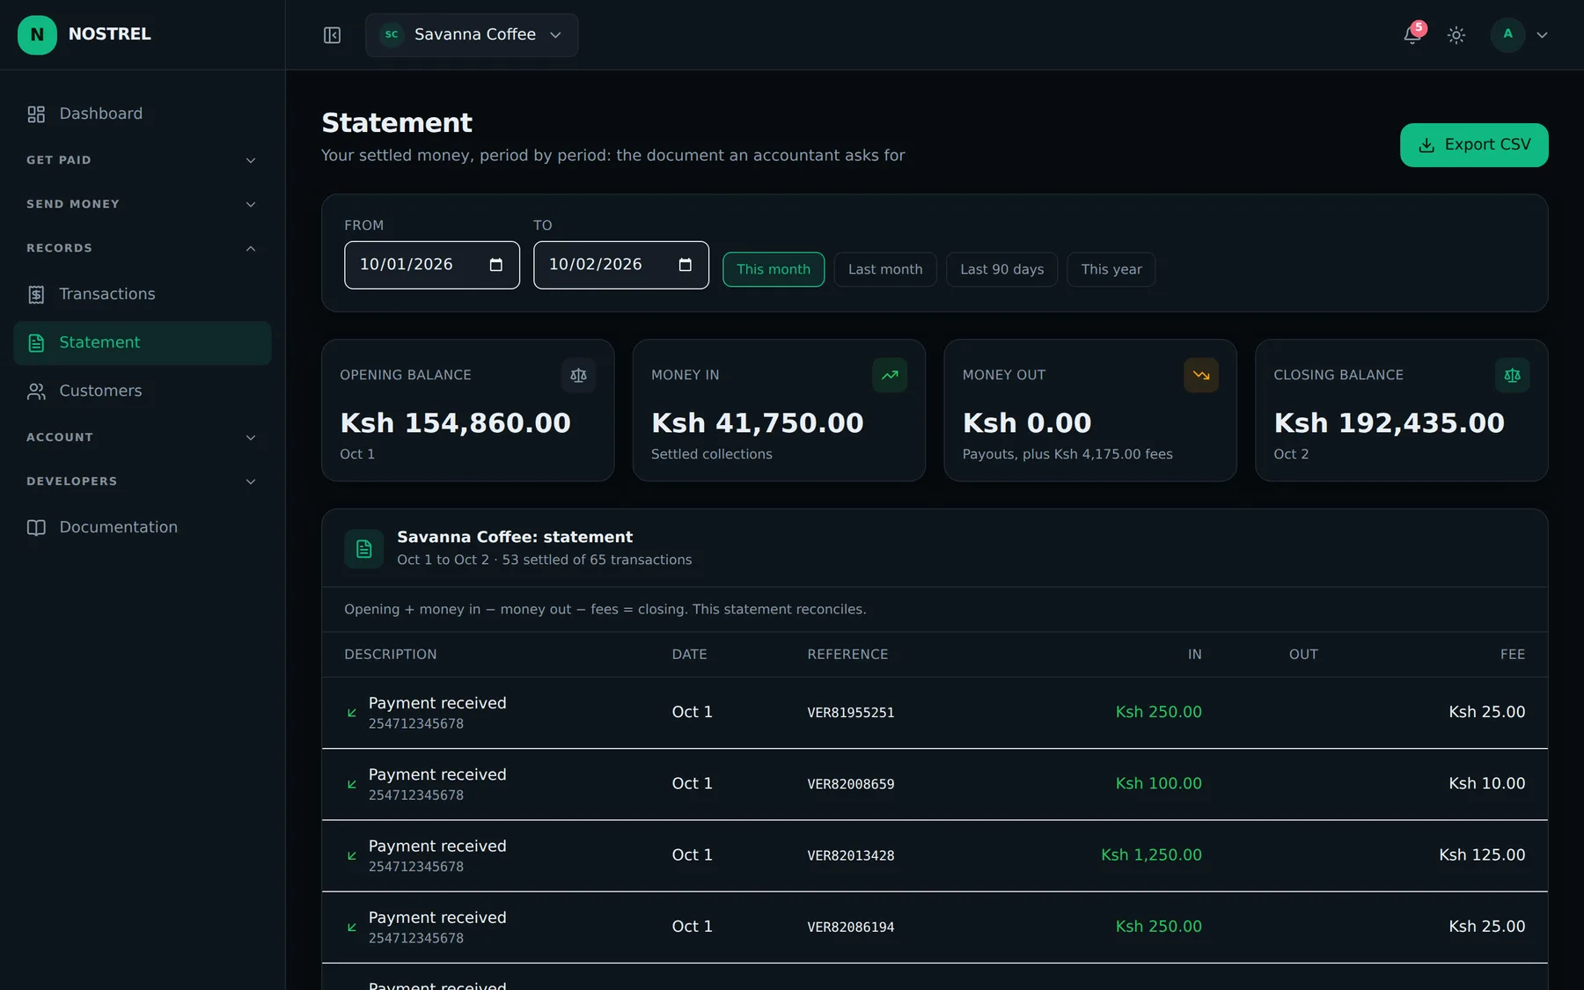This screenshot has height=990, width=1584.
Task: Click the Ksh 125.00 fee
Action: coord(1482,854)
